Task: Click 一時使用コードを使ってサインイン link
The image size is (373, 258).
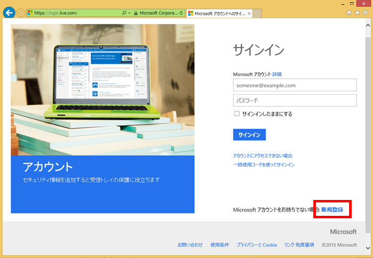Action: pos(264,165)
